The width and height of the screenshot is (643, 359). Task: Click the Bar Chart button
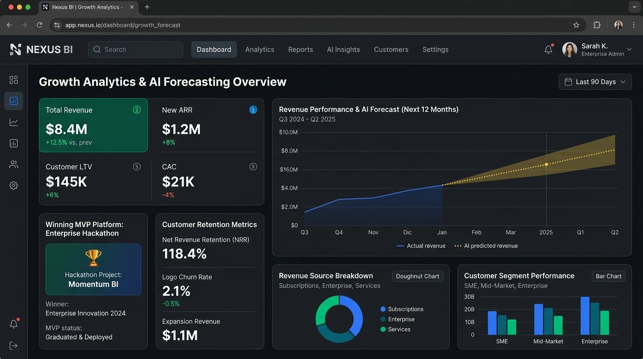click(608, 276)
